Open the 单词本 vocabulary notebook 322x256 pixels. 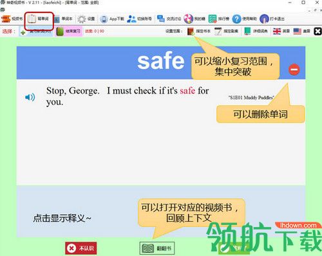[63, 19]
